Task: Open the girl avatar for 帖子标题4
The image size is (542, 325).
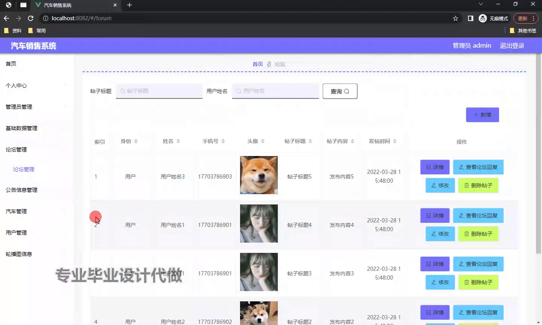Action: tap(259, 223)
